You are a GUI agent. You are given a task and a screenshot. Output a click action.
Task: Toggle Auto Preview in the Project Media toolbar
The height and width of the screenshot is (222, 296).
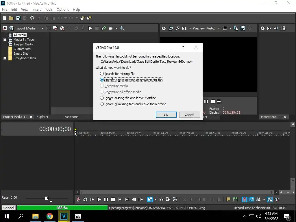(104, 28)
